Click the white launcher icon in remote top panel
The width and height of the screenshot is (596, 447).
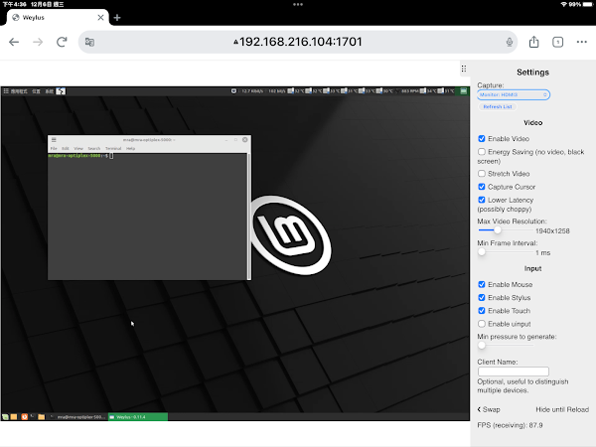(x=61, y=91)
